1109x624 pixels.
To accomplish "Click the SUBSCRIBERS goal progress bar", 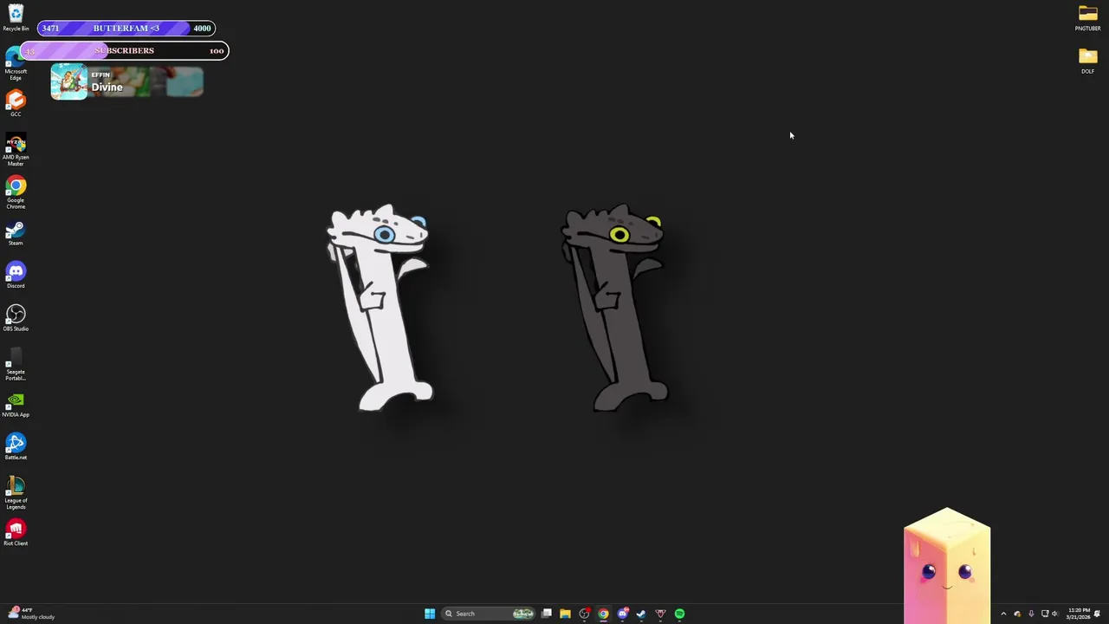I will coord(125,50).
